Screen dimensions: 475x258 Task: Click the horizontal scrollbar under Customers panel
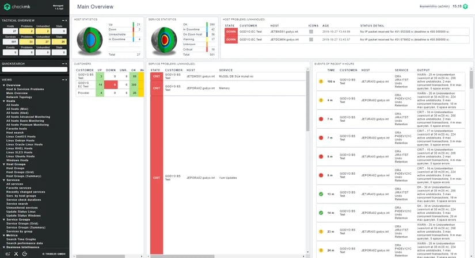(100, 256)
